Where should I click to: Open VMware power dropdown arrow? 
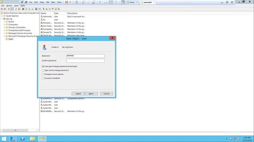pos(70,2)
